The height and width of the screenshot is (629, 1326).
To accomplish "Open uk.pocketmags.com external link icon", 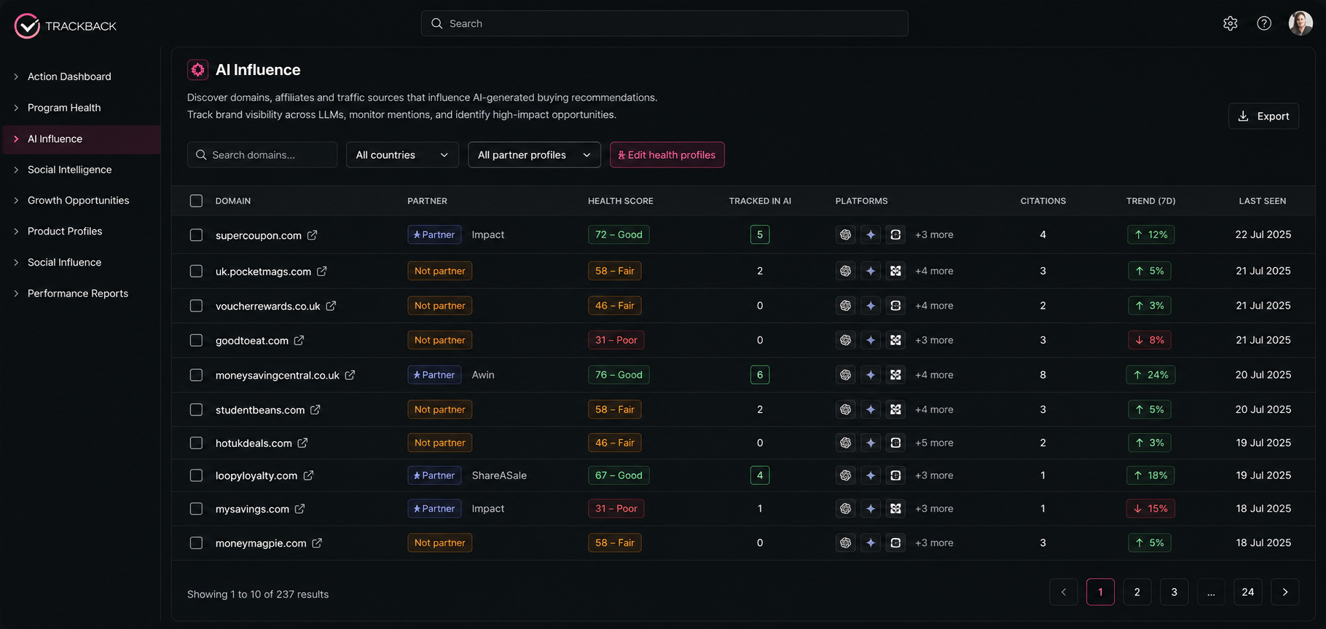I will pos(322,271).
